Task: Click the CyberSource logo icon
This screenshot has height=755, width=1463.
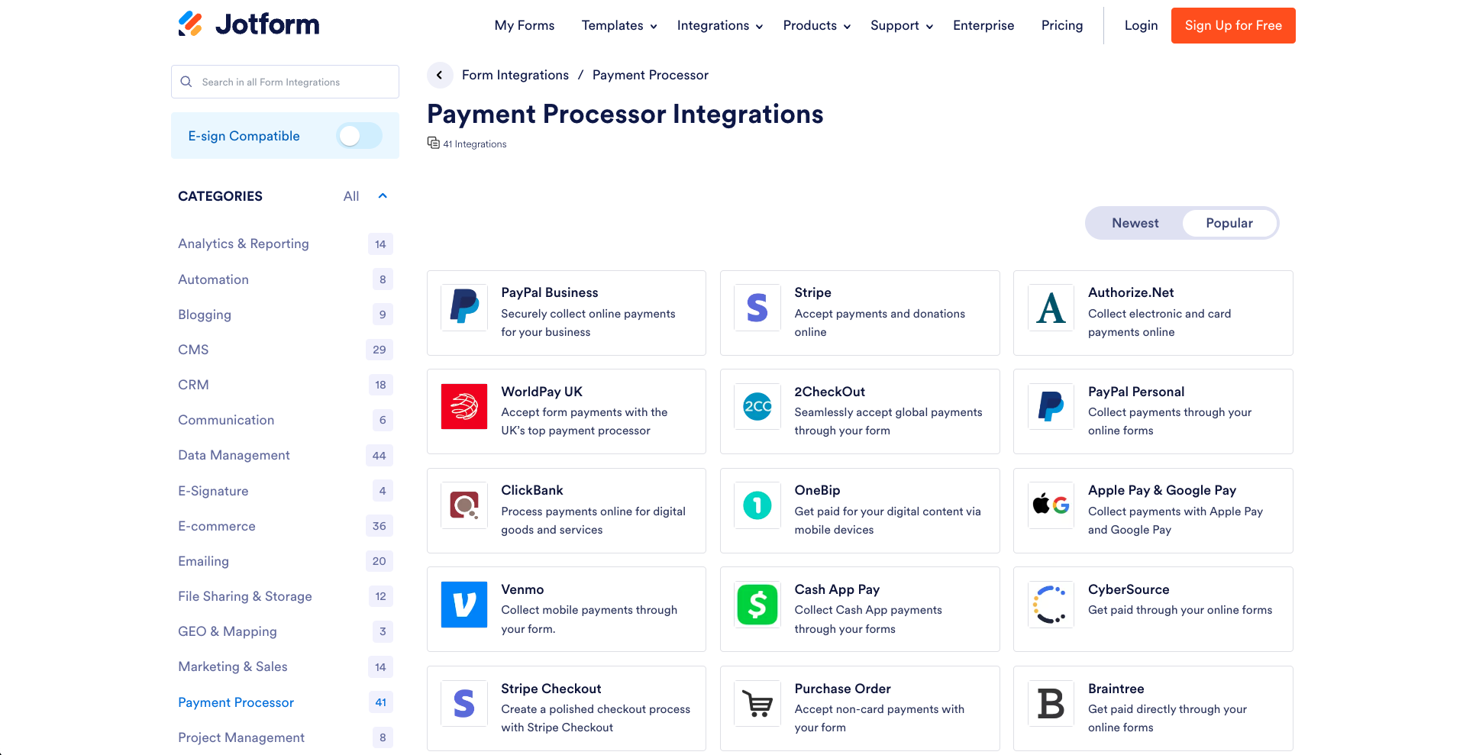Action: [1051, 605]
